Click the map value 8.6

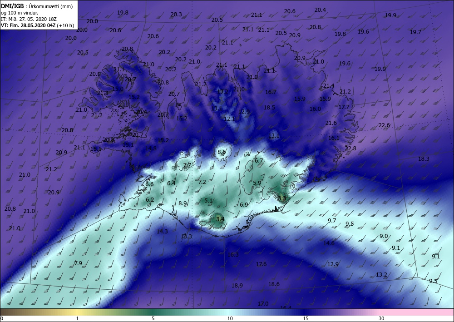222,152
